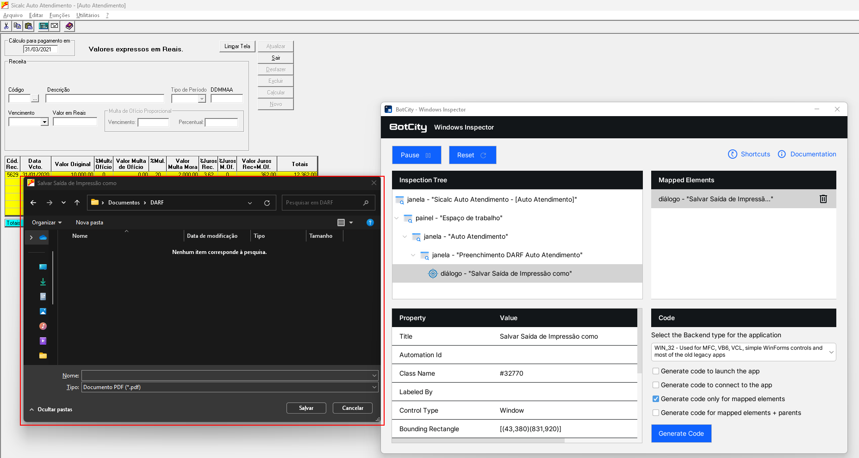This screenshot has width=859, height=458.
Task: Go up one folder level
Action: 77,203
